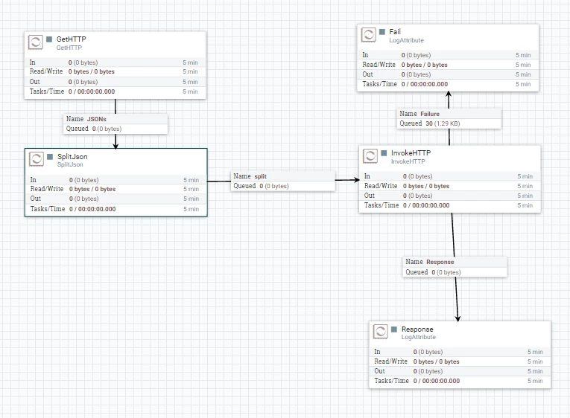Image resolution: width=570 pixels, height=418 pixels.
Task: Click the GetHTTP processor icon
Action: [36, 42]
